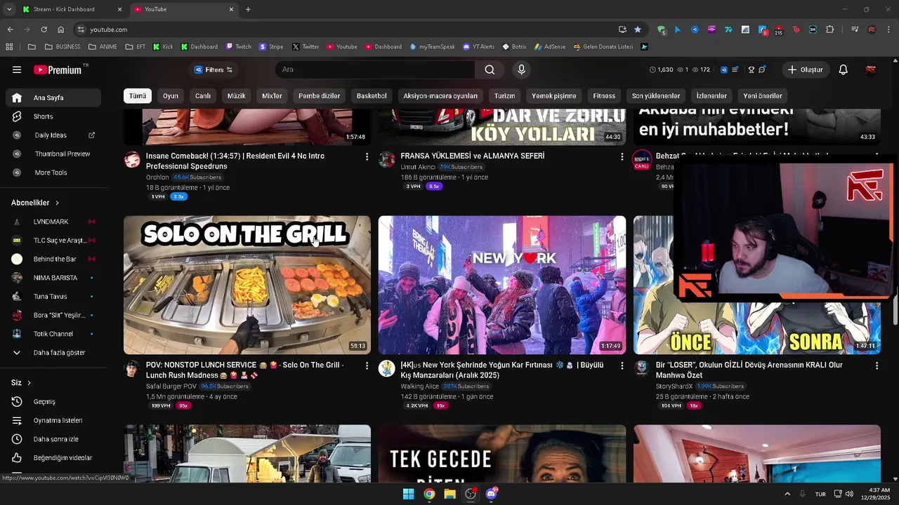
Task: Open site information icon in address bar
Action: click(81, 29)
